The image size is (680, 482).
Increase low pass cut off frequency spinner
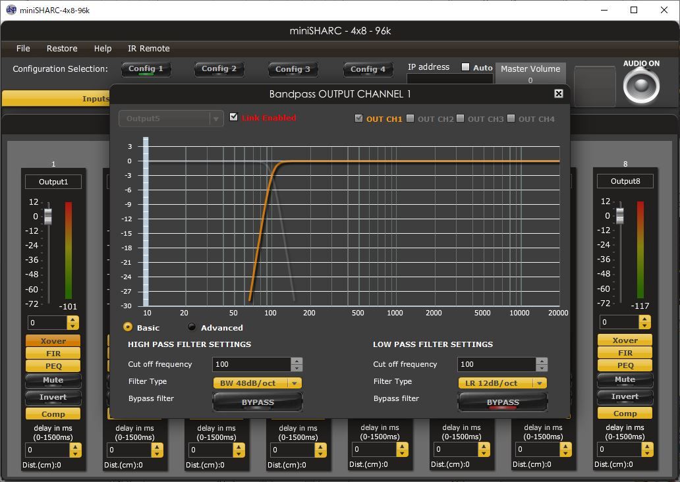pyautogui.click(x=542, y=361)
